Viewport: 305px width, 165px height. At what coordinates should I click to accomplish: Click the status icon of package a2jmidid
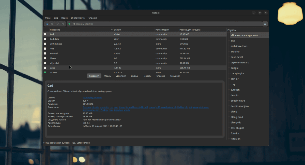pos(45,63)
